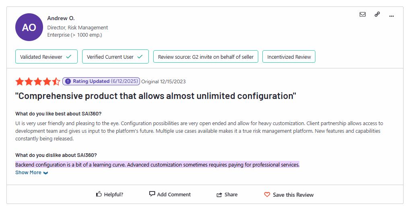Click the Incentivized Review badge
This screenshot has height=208, width=412.
point(289,57)
